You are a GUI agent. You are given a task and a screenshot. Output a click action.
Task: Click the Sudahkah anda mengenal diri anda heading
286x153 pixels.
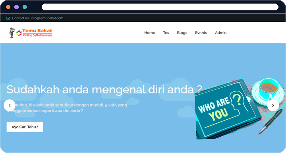104,89
